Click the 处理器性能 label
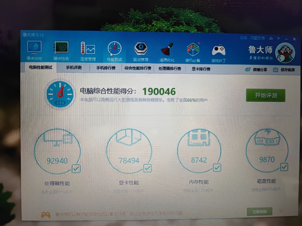This screenshot has height=226, width=302. tap(57, 183)
